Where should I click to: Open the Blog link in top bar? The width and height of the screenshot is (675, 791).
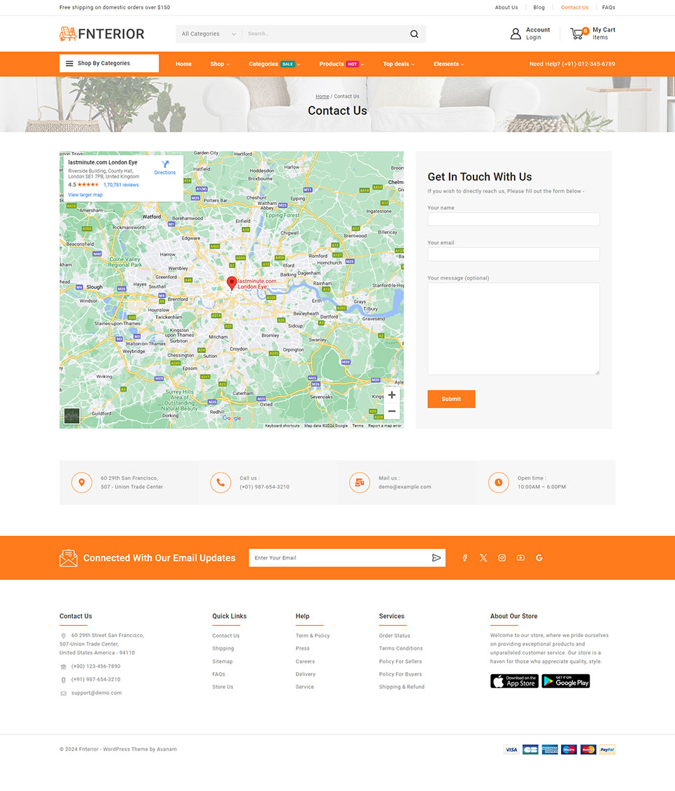click(x=539, y=8)
